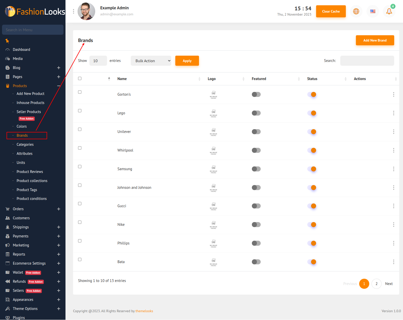Expand the Orders menu section
The height and width of the screenshot is (320, 403).
click(x=58, y=209)
